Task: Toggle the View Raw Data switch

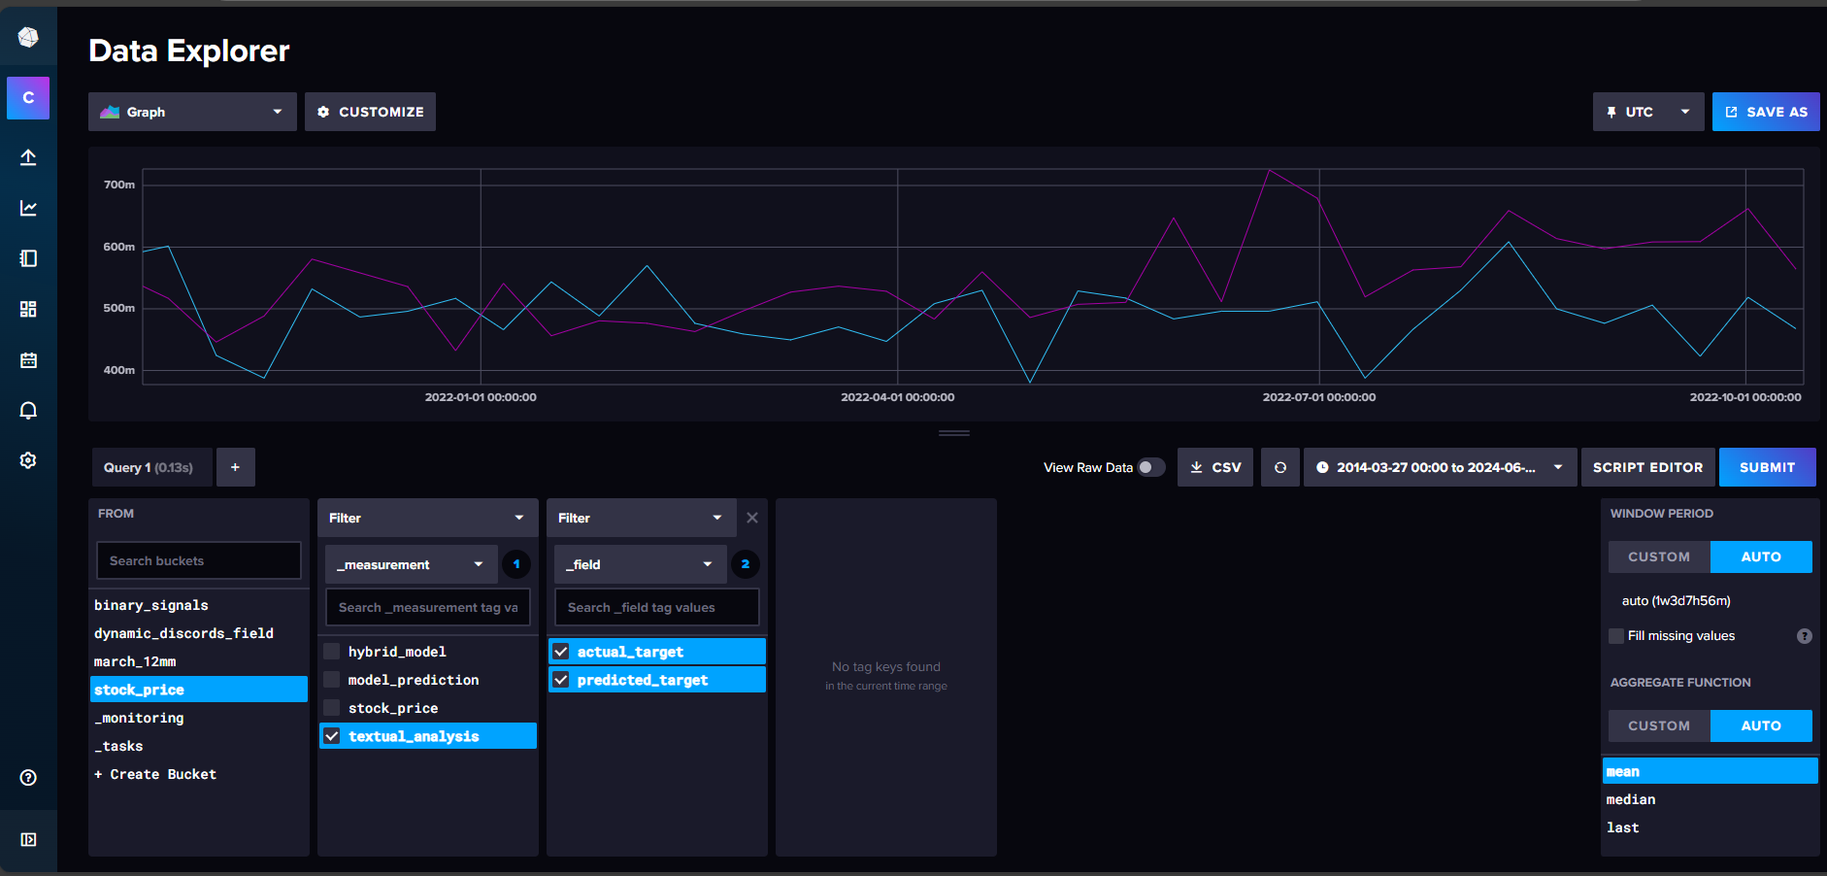Action: [1150, 467]
